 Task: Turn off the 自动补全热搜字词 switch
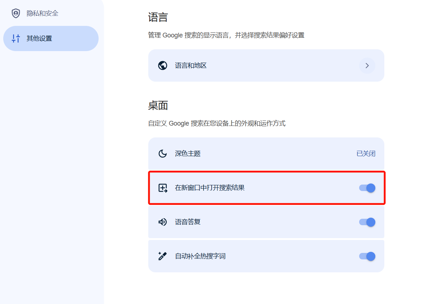(x=367, y=256)
